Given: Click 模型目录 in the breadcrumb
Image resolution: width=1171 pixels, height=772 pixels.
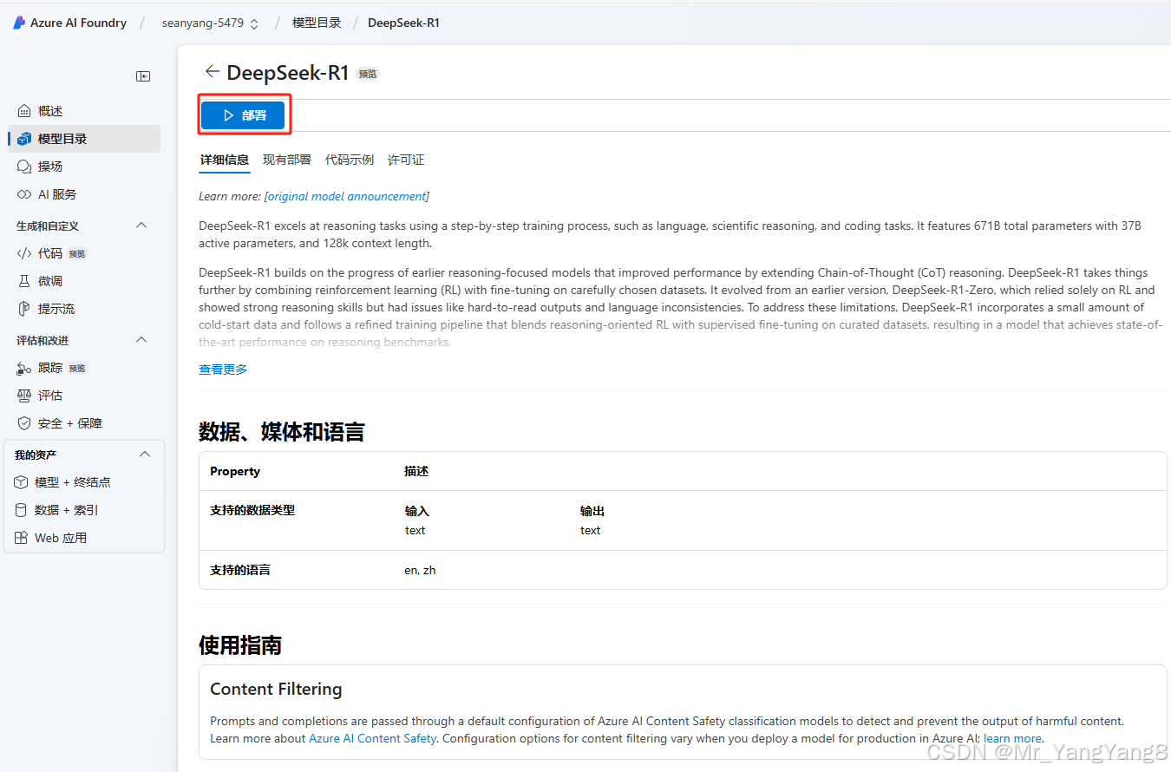Looking at the screenshot, I should (x=317, y=23).
